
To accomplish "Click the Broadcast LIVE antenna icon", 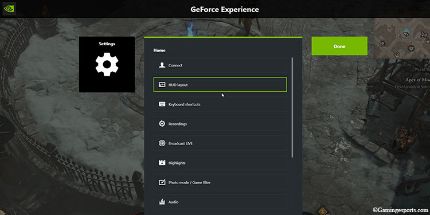I will [162, 143].
